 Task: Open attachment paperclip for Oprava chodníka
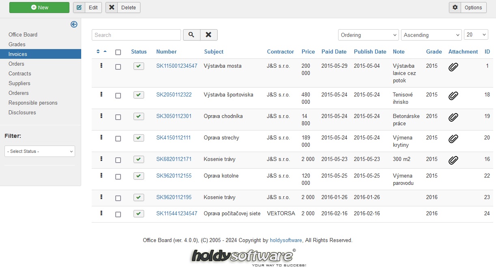click(x=453, y=118)
